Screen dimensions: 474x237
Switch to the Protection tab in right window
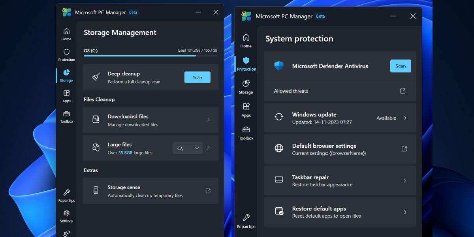coord(246,64)
